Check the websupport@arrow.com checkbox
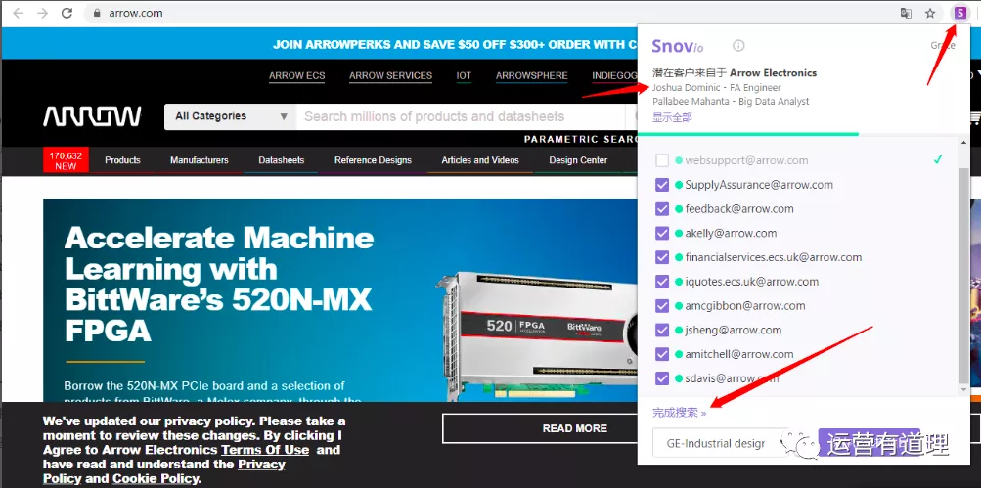 pos(663,160)
